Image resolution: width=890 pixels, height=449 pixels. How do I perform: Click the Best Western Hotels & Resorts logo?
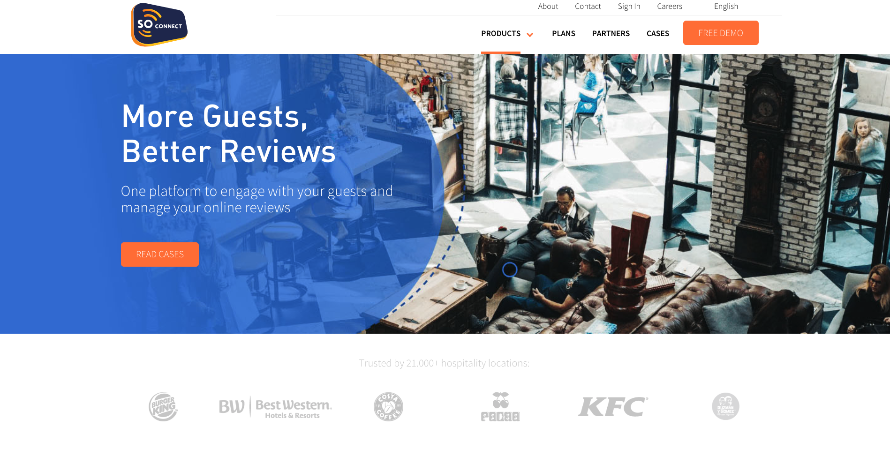[276, 407]
